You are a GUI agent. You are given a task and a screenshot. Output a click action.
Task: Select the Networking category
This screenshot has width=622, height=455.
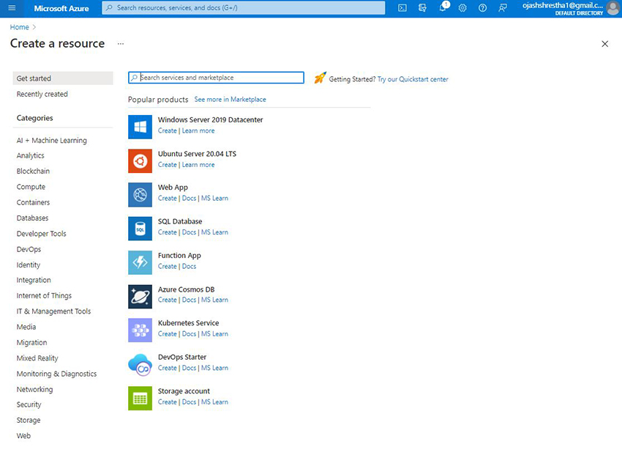click(34, 389)
